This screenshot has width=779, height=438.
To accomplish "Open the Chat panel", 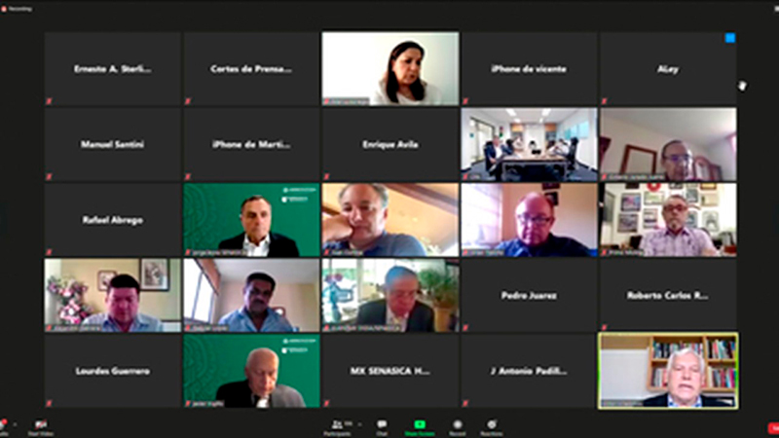I will [x=382, y=427].
